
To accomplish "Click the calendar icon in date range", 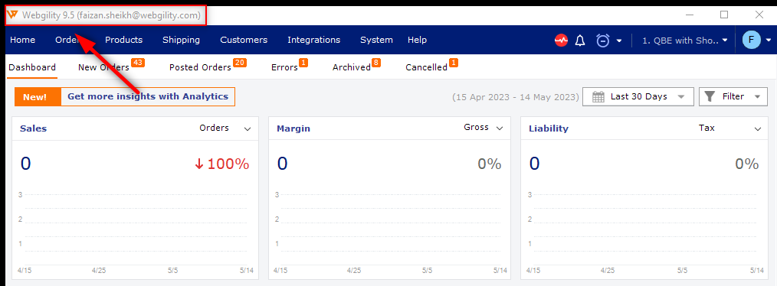I will click(x=598, y=96).
